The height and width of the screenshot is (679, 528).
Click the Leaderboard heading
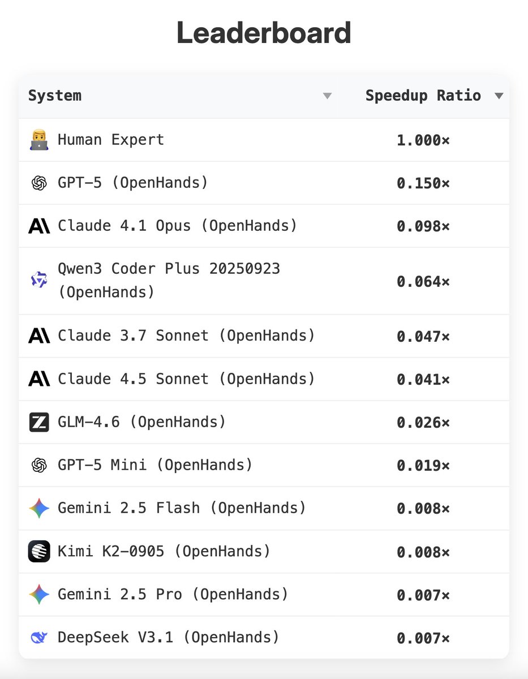click(264, 33)
